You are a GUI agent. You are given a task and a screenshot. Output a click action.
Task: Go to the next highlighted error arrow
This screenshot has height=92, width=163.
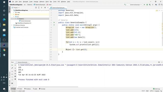pyautogui.click(x=162, y=10)
